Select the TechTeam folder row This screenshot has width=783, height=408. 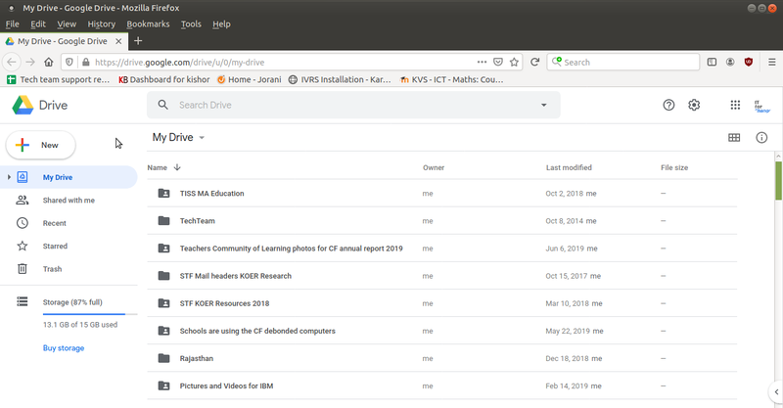[442, 221]
